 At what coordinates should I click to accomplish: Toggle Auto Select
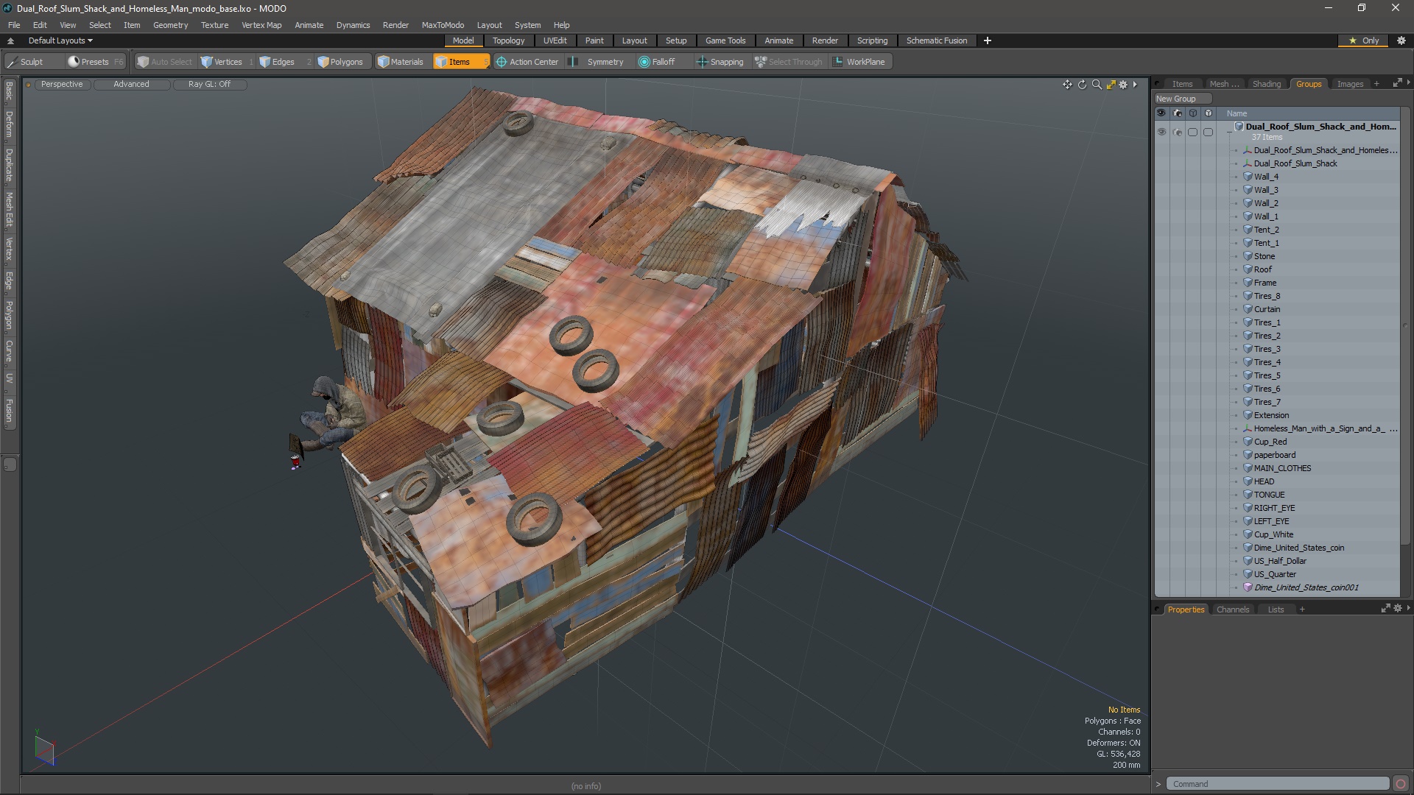(x=164, y=62)
